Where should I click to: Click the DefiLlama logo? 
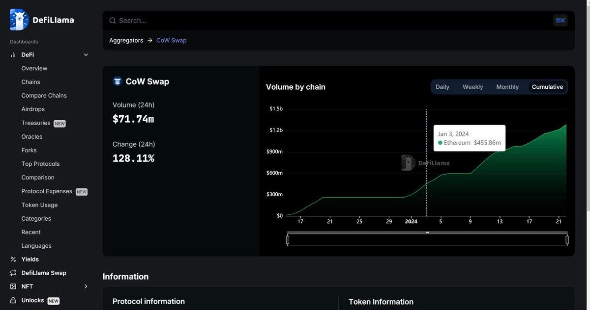42,20
